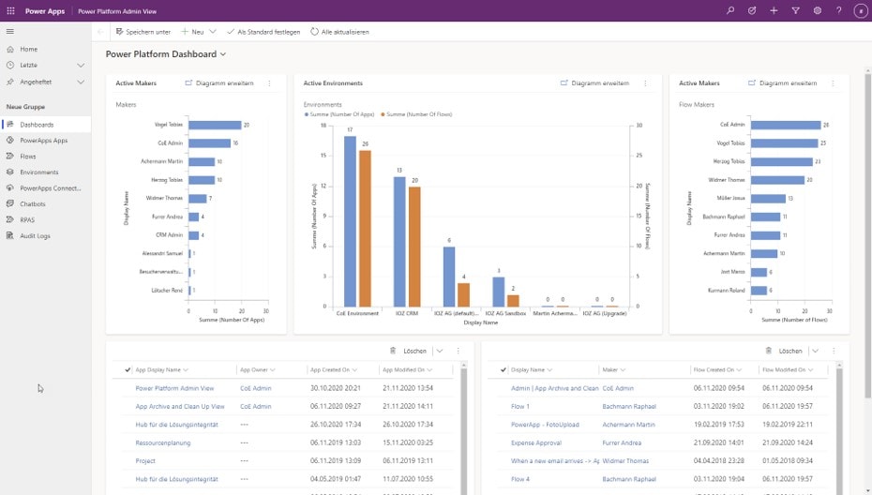Click the search magnifier icon in header

click(x=730, y=10)
